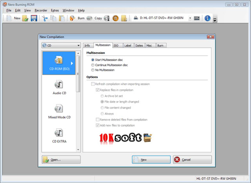This screenshot has width=251, height=183.
Task: Open the Recorder menu
Action: point(41,11)
